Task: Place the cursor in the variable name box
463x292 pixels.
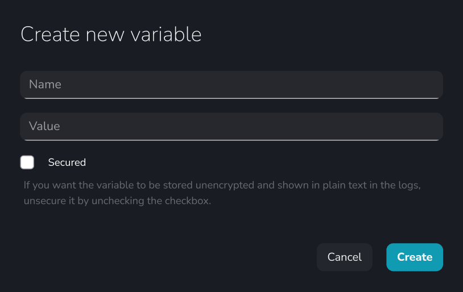Action: tap(231, 85)
